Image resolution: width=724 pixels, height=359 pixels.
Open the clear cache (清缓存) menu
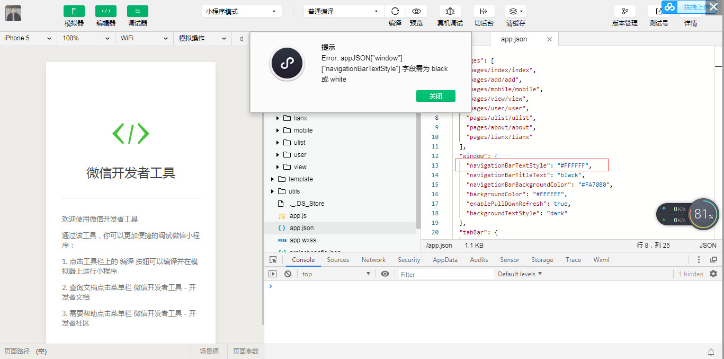tap(515, 11)
